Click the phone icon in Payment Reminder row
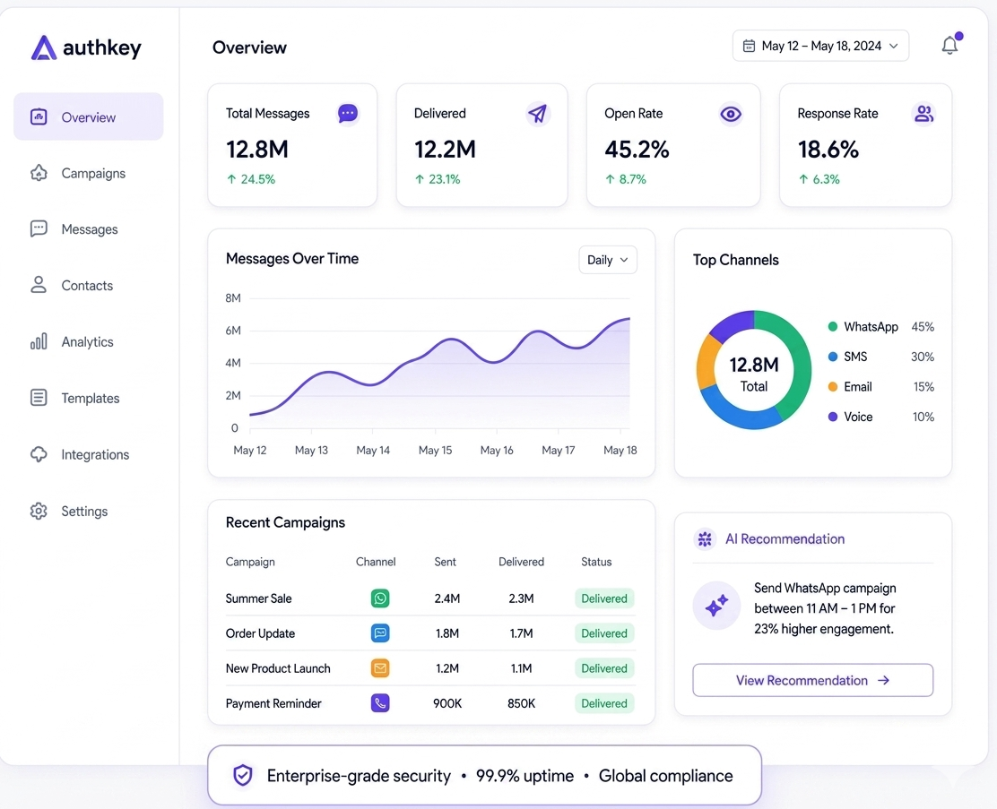Screen dimensions: 997x809 click(380, 703)
